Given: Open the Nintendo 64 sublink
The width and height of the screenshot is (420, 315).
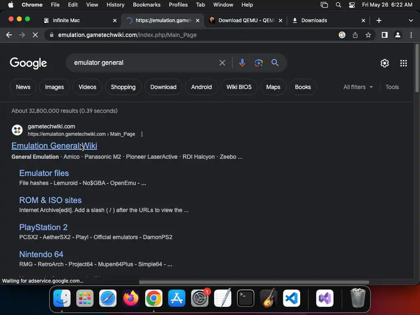Looking at the screenshot, I should pyautogui.click(x=41, y=254).
